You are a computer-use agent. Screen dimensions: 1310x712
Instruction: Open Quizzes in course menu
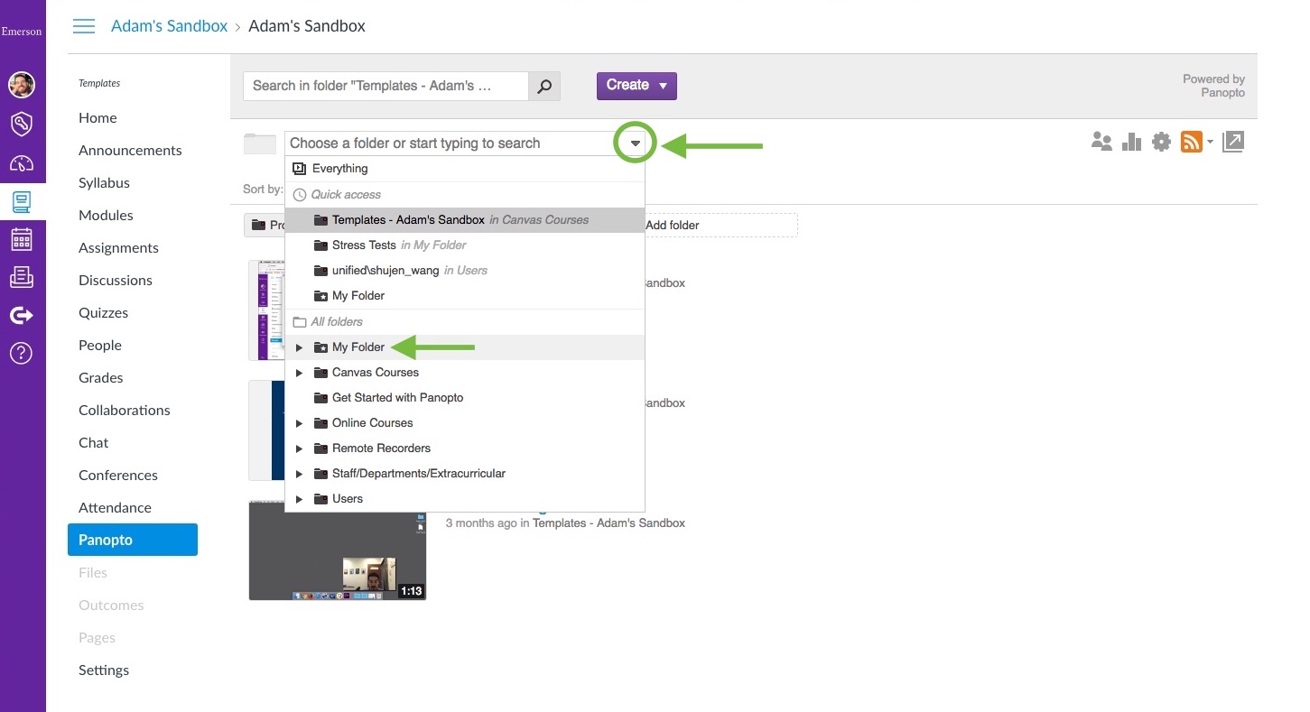click(103, 313)
